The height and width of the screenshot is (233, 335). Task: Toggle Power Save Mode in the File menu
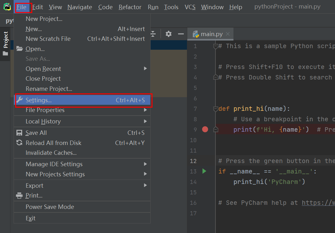[x=50, y=207]
